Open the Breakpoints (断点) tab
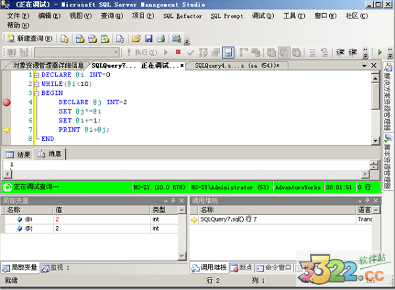395x290 pixels. pyautogui.click(x=240, y=268)
